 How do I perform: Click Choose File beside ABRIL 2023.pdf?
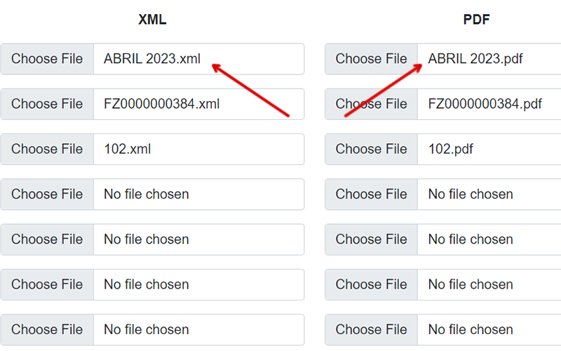click(x=371, y=59)
